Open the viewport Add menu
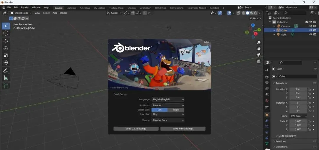 tap(55, 13)
